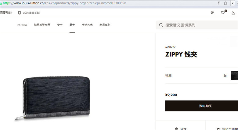Viewport: 238px width, 130px height.
Task: Click the lightning bolt icon in address bar
Action: pyautogui.click(x=219, y=3)
